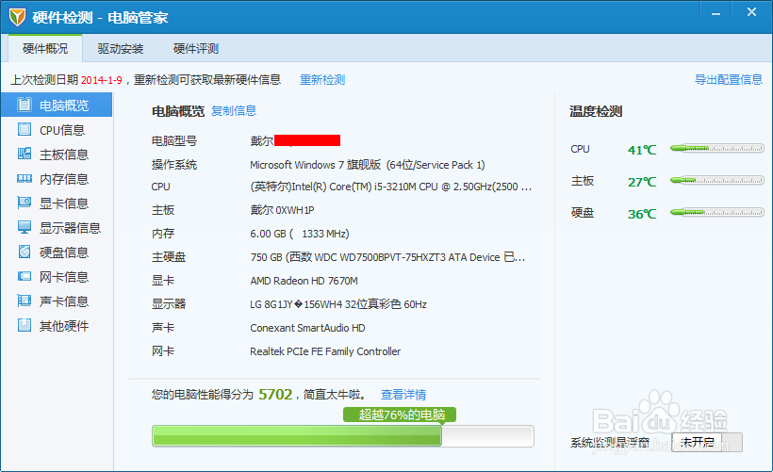Click the 声卡信息 sound card icon
Screen dimensions: 773x472
click(25, 301)
